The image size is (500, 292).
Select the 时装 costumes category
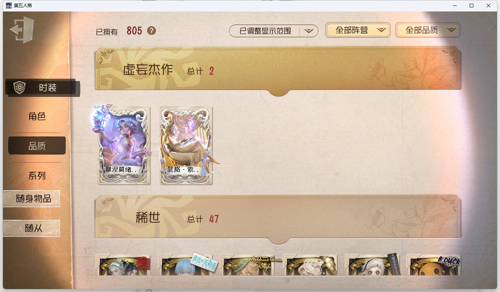pos(43,88)
